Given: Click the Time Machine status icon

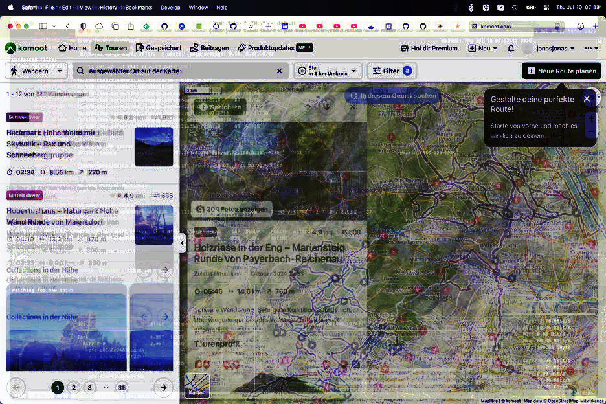Looking at the screenshot, I should pyautogui.click(x=515, y=7).
